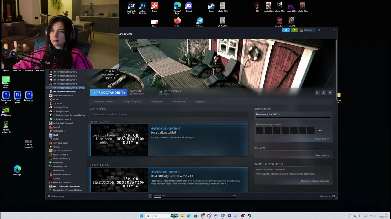Pause the download with the ПРИОСТАНОВИТЬ button
Screen dimensions: 391x219
click(x=109, y=92)
